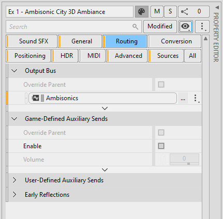Open the Ambisonics row three-dot menu
This screenshot has height=219, width=223.
click(x=196, y=98)
